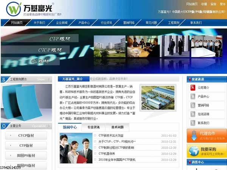Screen dimensions: 227x170
Task: Open 公司简介 in the quick links panel
Action: click(204, 88)
